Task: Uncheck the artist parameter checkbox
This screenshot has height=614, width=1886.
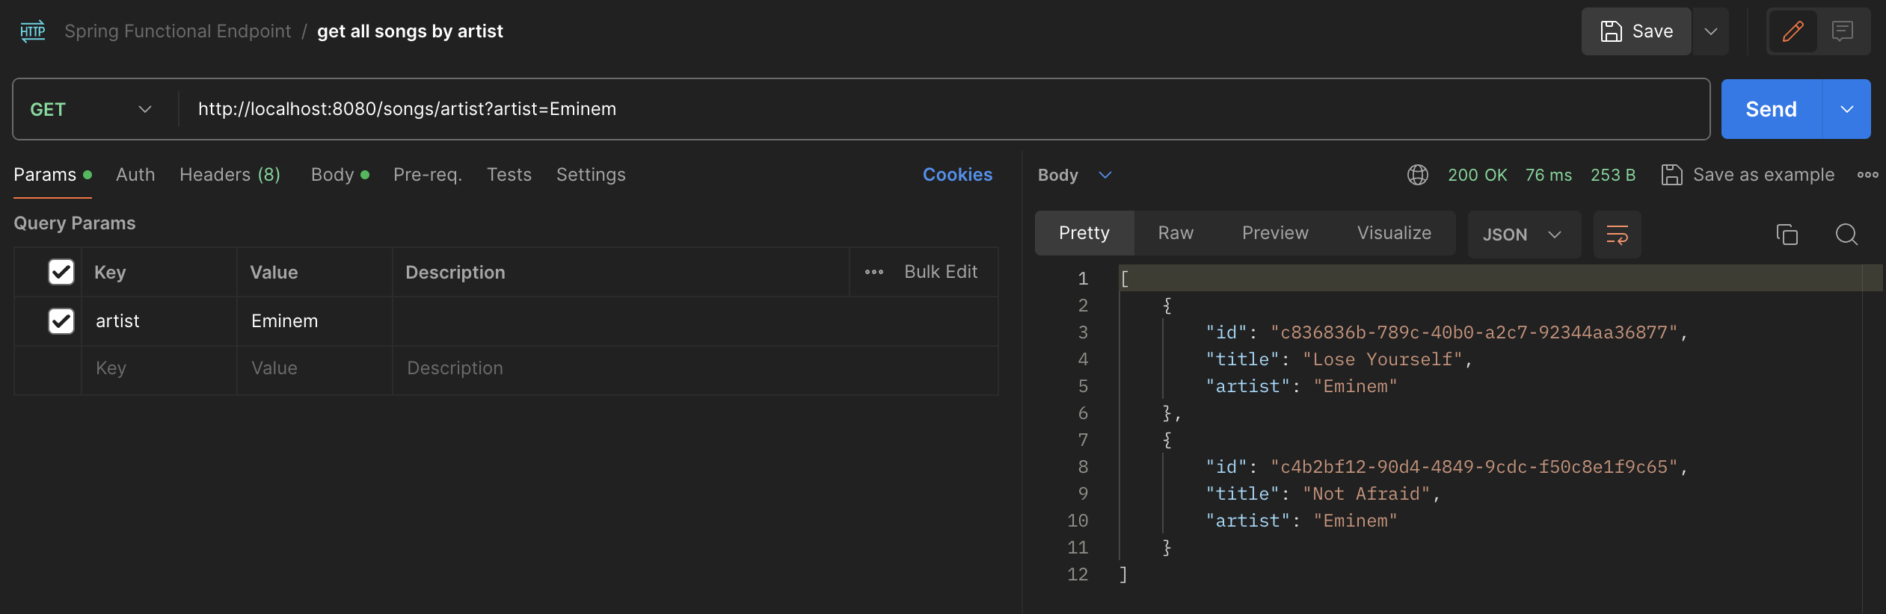Action: tap(61, 321)
